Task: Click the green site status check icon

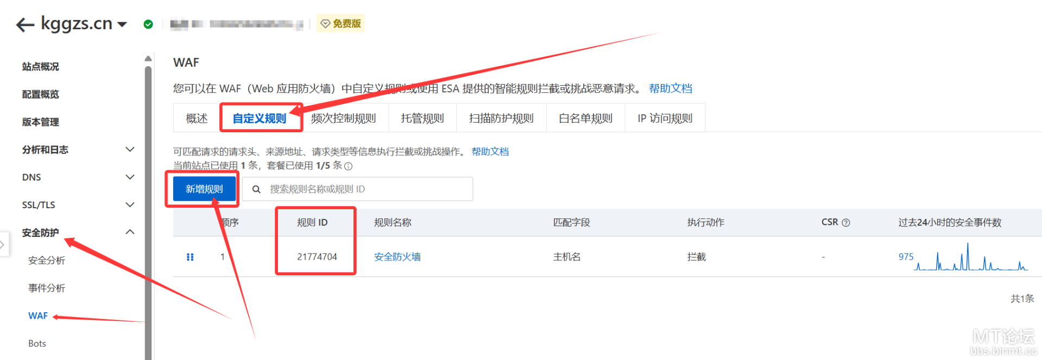Action: click(x=148, y=24)
